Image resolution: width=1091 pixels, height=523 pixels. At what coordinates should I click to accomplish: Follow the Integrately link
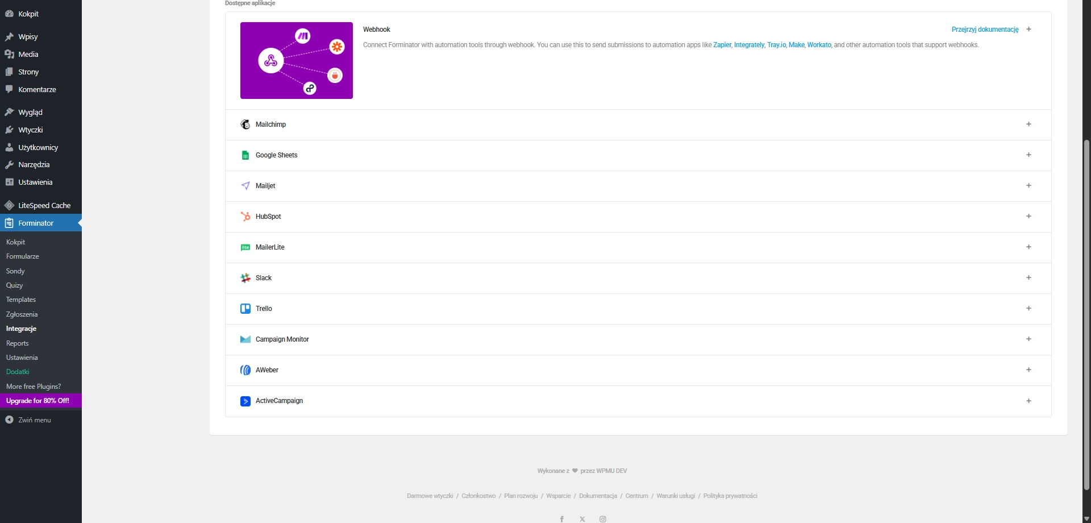tap(749, 45)
